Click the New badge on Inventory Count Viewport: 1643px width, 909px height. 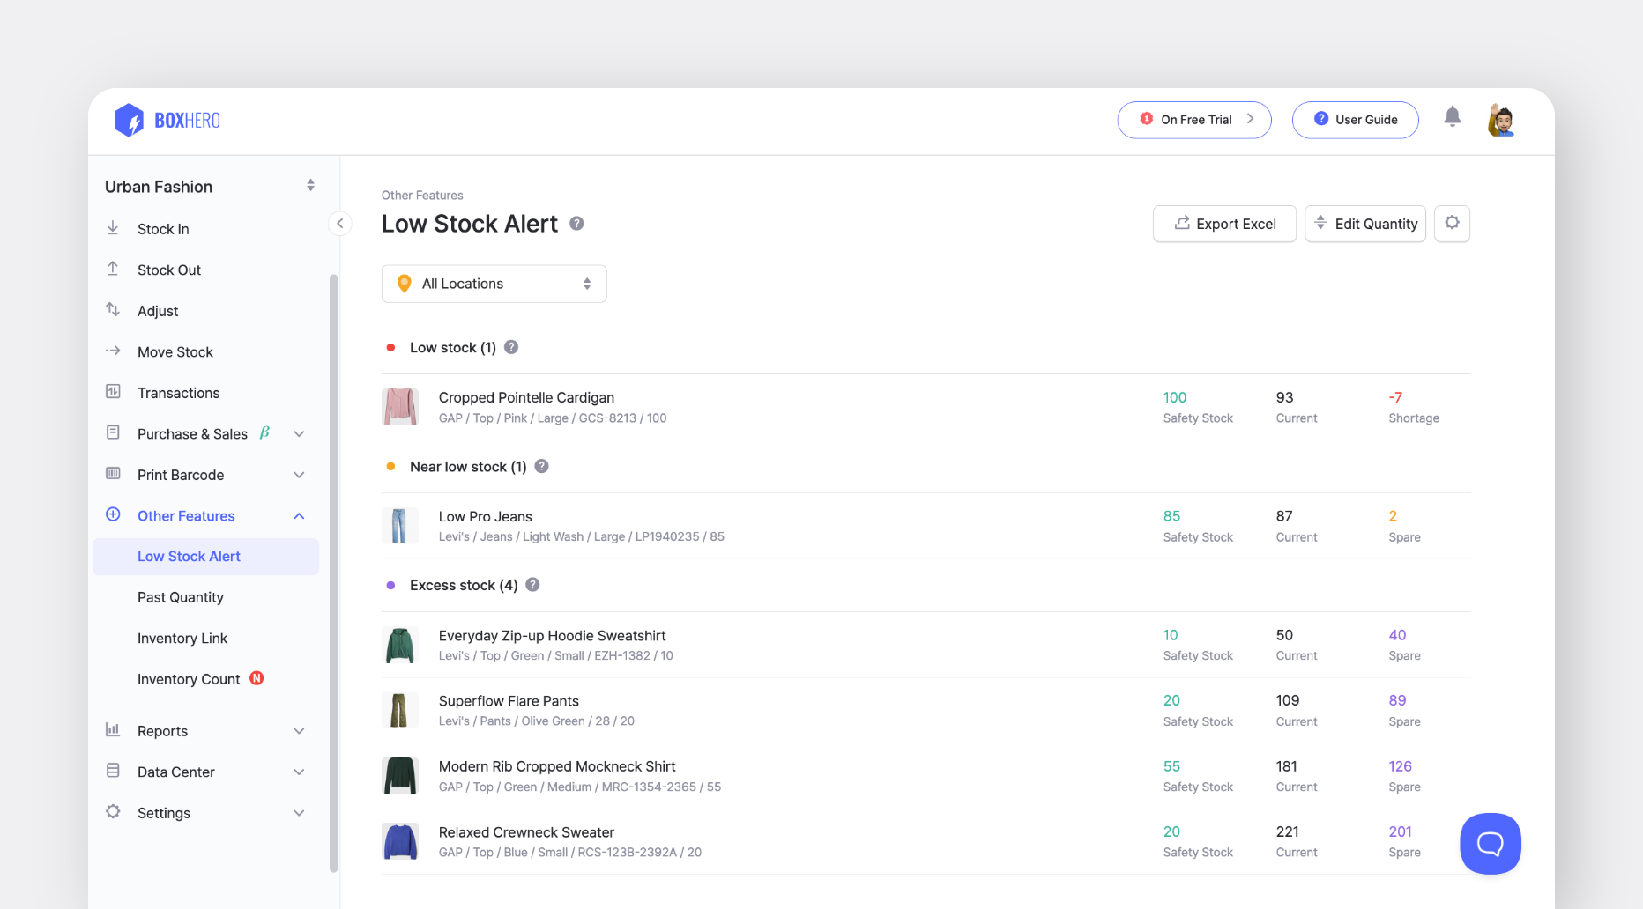coord(256,679)
